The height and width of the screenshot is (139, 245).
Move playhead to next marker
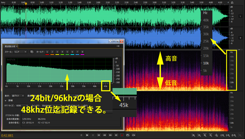click(x=116, y=135)
